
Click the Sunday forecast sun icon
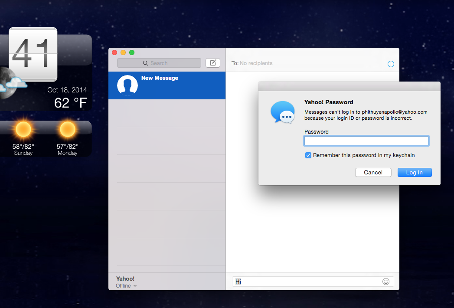click(23, 129)
